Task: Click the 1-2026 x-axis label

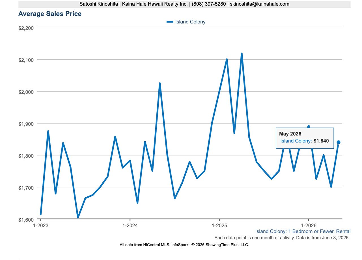Action: click(309, 226)
